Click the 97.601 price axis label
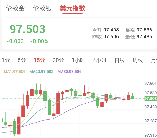The height and width of the screenshot is (138, 157). point(150,84)
